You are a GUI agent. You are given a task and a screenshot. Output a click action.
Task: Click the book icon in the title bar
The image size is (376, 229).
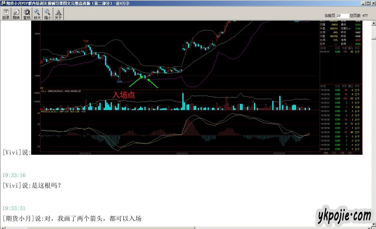pyautogui.click(x=3, y=3)
